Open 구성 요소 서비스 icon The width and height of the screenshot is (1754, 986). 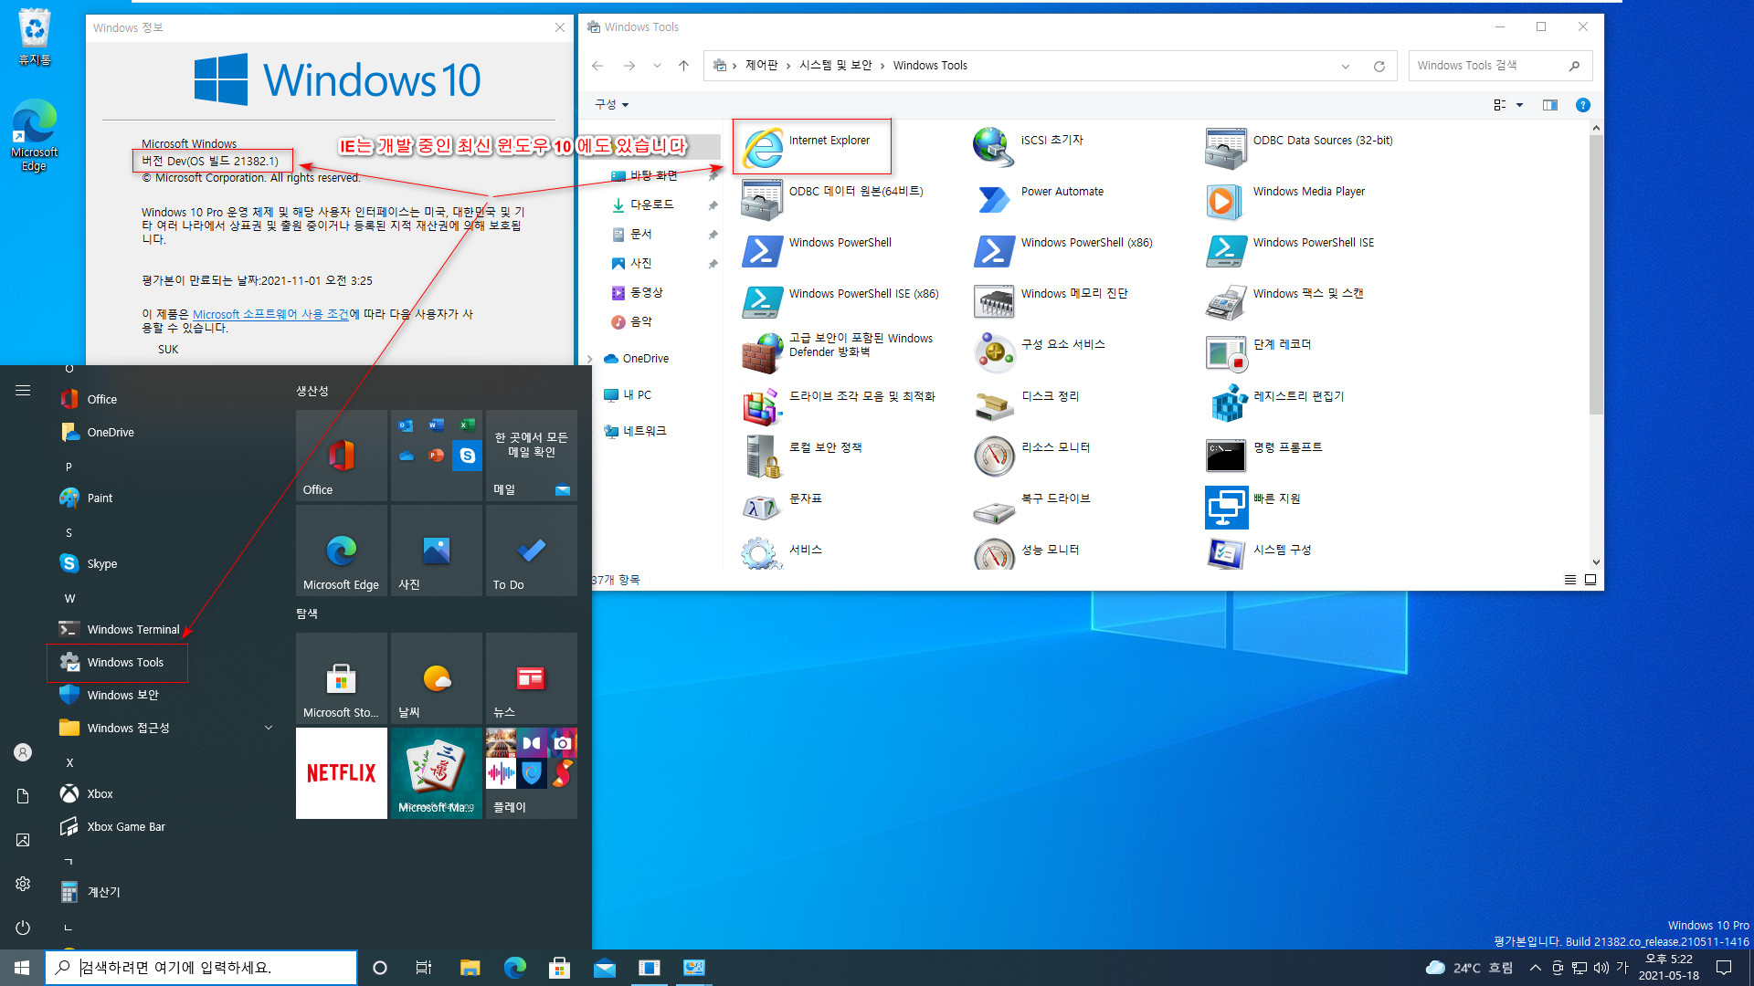tap(994, 351)
